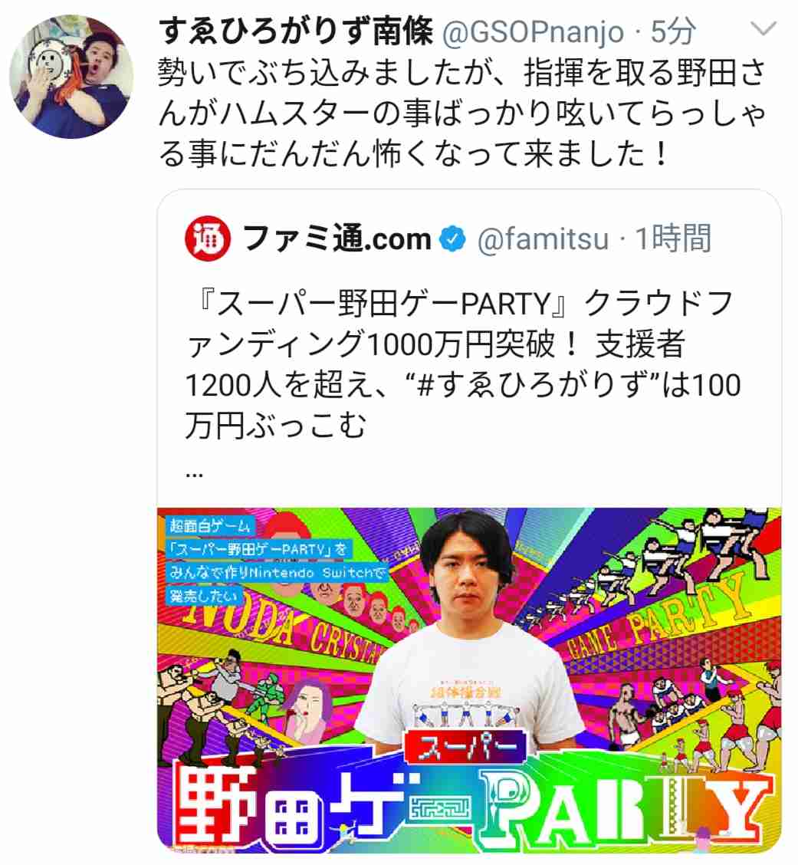Expand the truncated quoted tweet ellipsis
798x865 pixels.
click(194, 473)
